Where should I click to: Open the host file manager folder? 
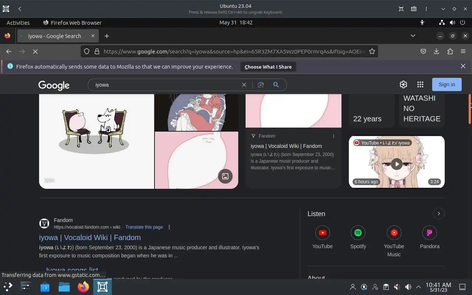point(64,287)
